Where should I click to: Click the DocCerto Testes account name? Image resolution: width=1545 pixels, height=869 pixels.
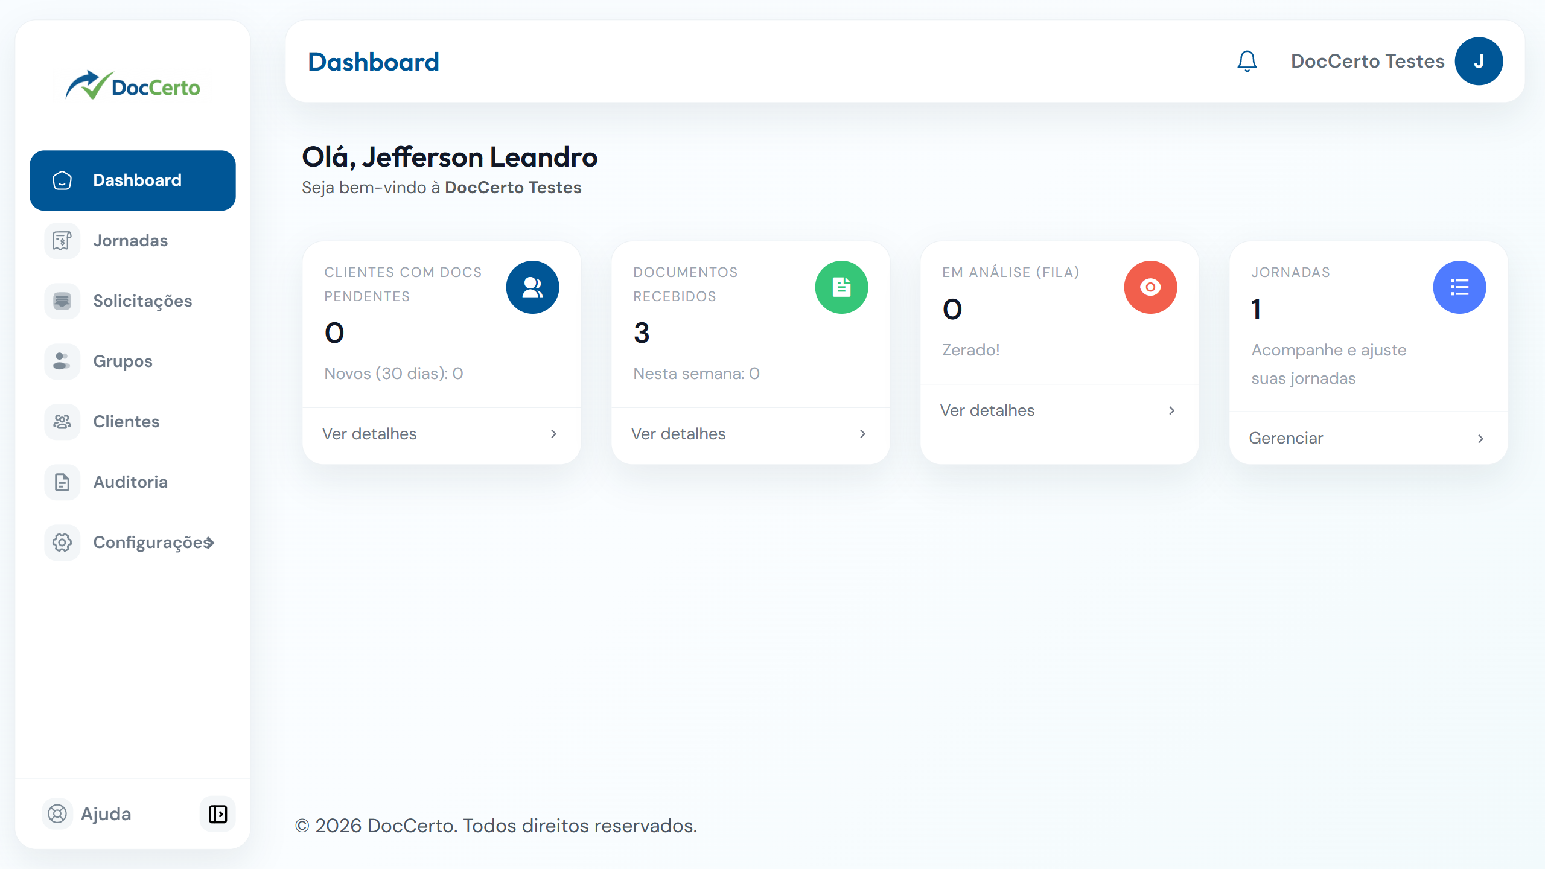[x=1368, y=61]
